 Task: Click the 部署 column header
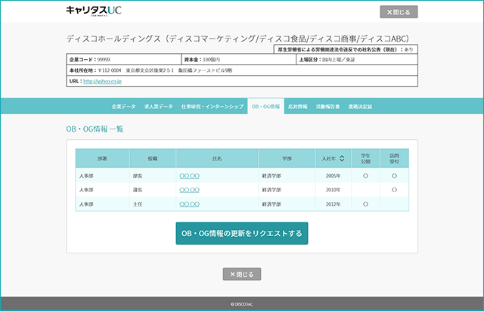coord(102,158)
